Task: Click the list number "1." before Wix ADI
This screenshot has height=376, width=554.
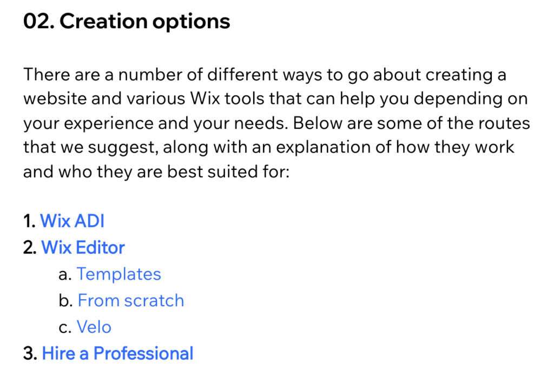Action: 30,221
